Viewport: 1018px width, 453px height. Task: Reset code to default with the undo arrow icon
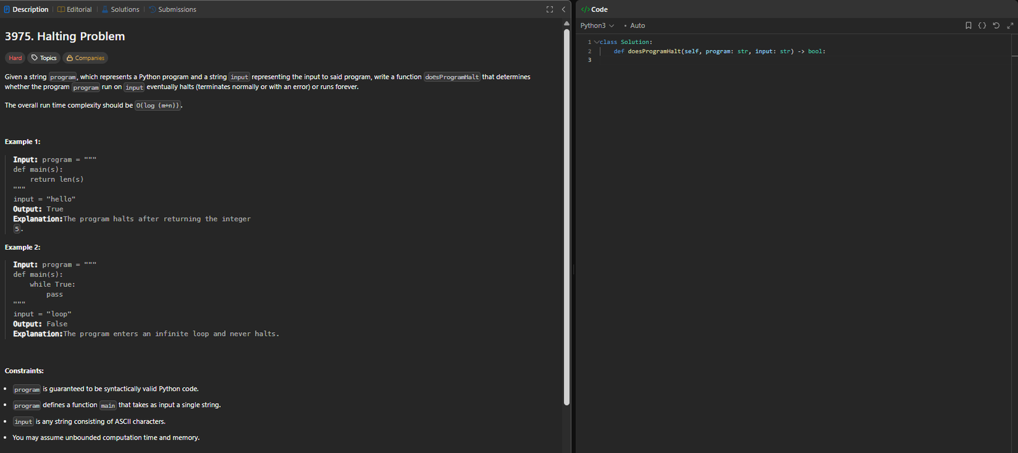(996, 25)
